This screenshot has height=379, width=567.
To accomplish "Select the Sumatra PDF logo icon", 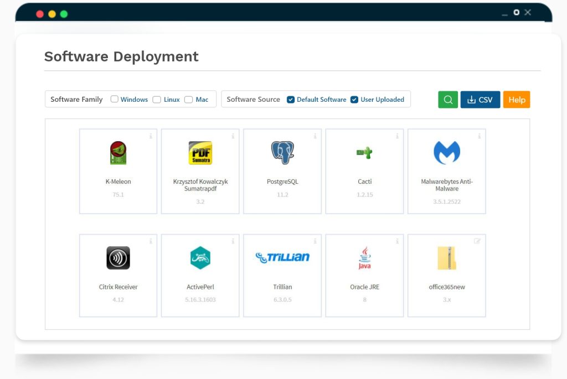I will click(200, 153).
